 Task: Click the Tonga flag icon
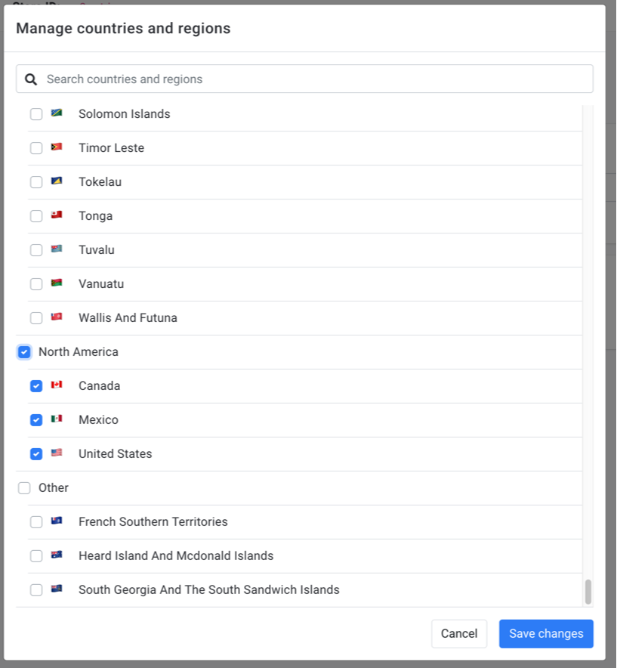[57, 215]
